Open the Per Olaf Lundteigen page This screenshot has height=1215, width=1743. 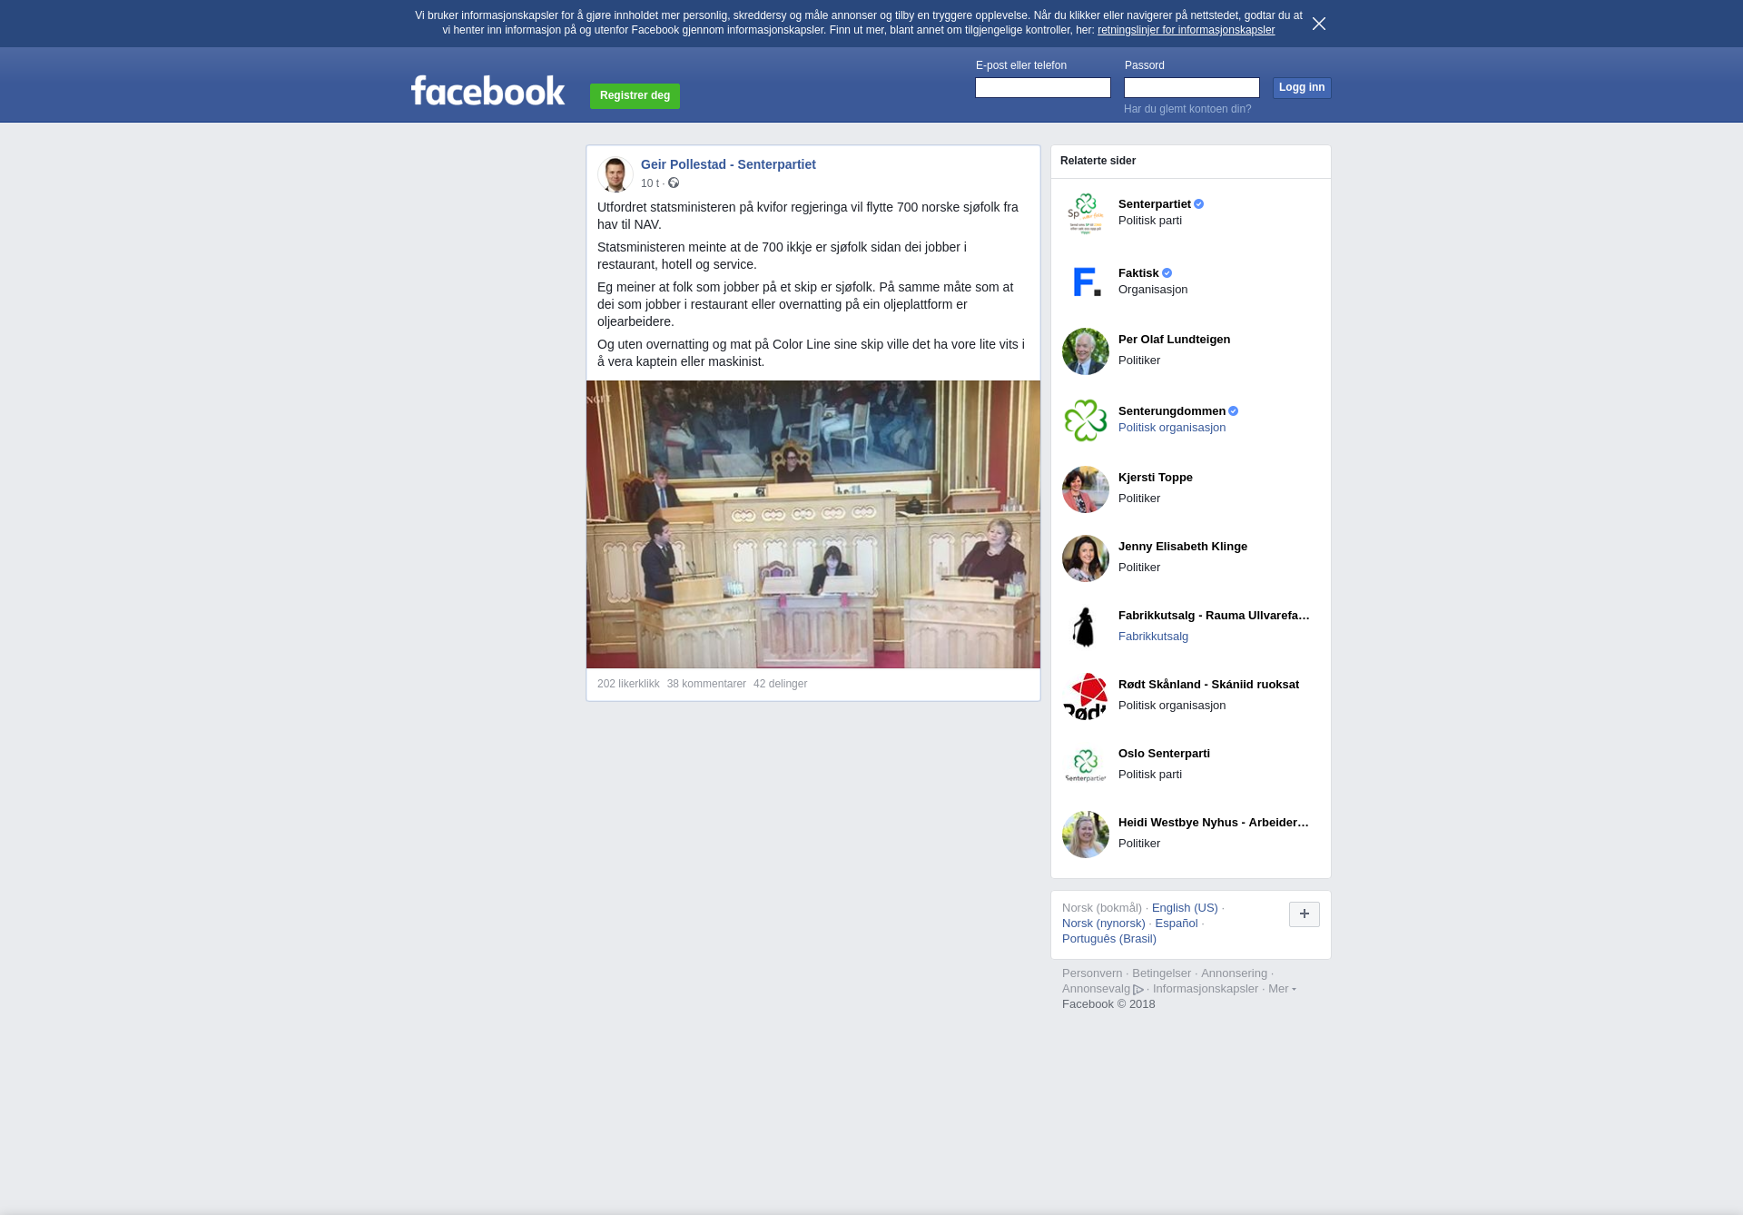coord(1174,340)
